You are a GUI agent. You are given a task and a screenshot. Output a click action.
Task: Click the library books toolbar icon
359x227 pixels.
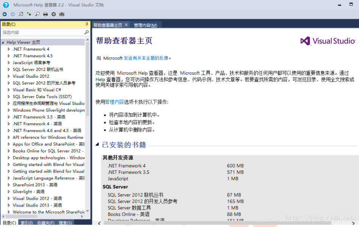pyautogui.click(x=62, y=14)
